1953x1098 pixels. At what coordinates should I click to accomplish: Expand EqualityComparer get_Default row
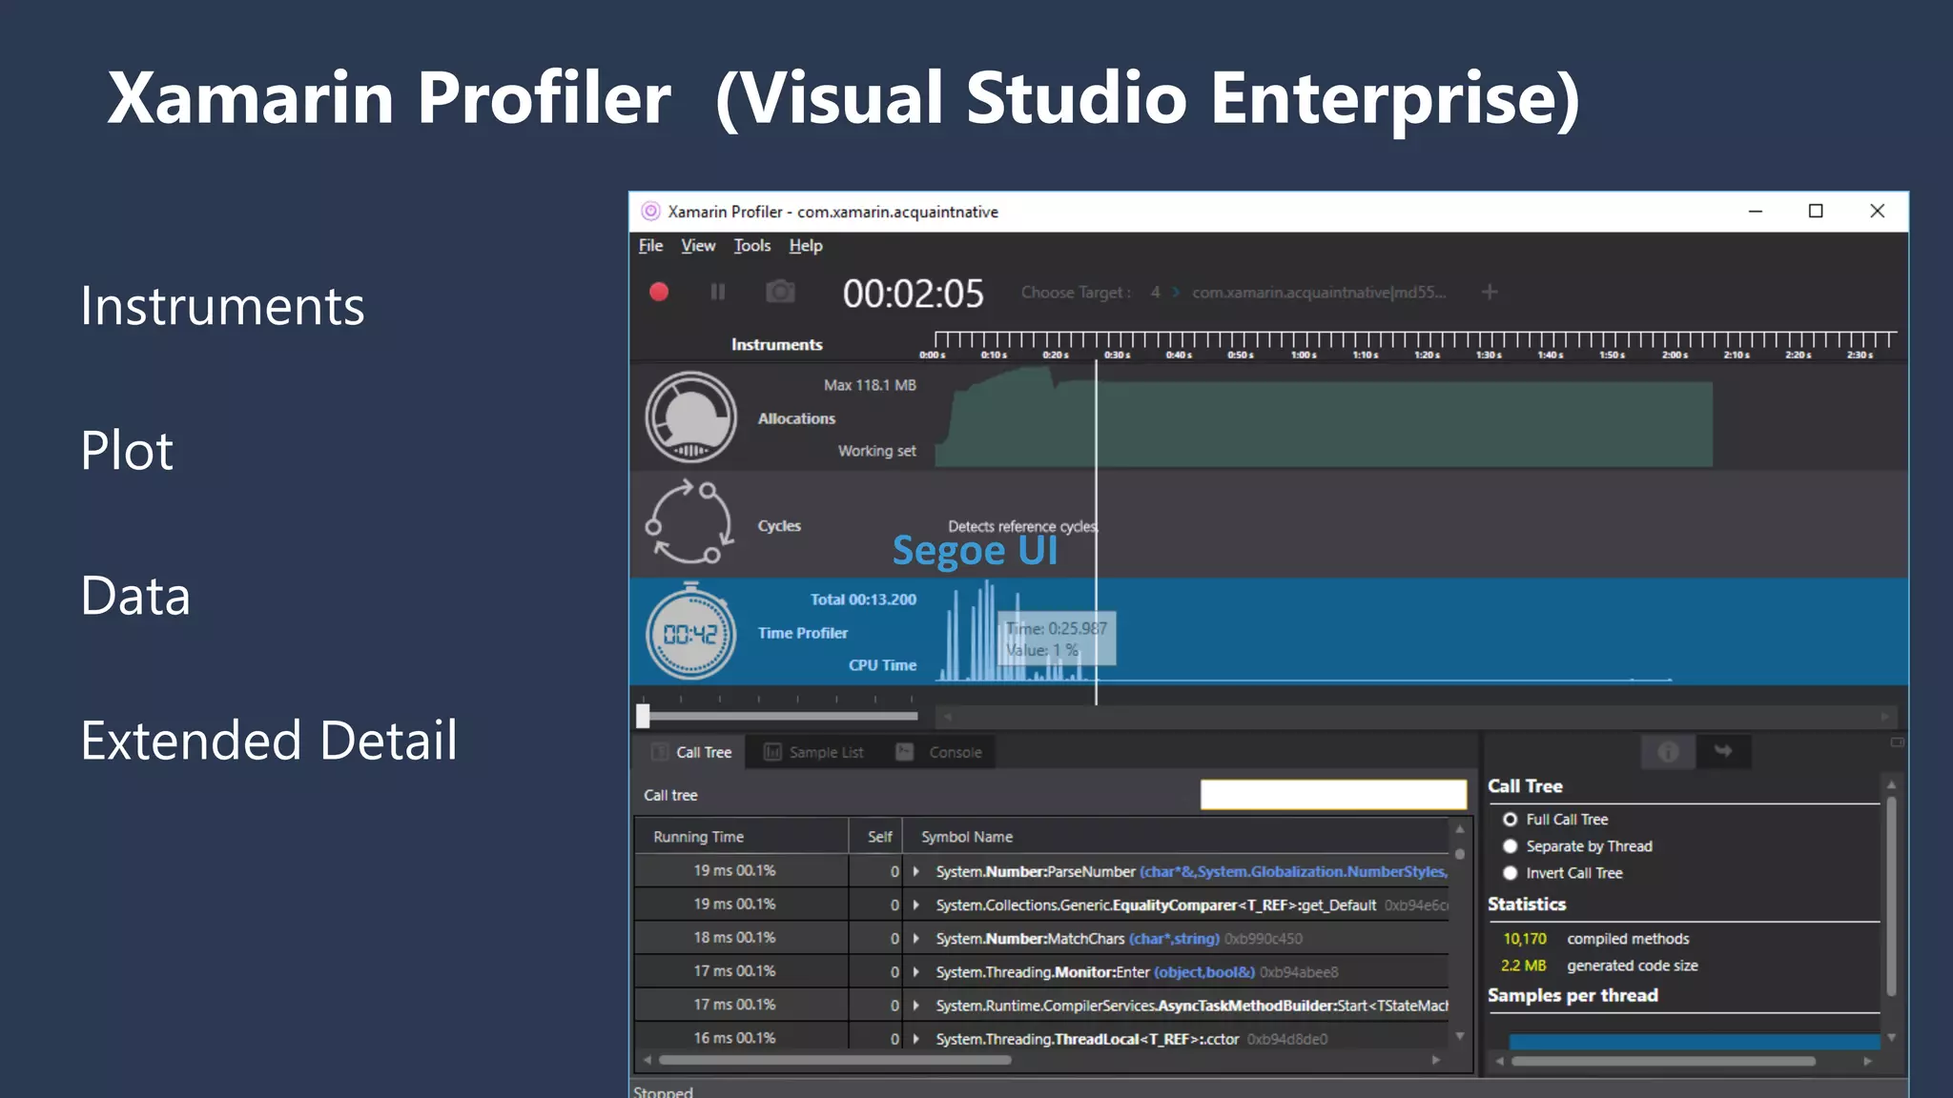(916, 905)
